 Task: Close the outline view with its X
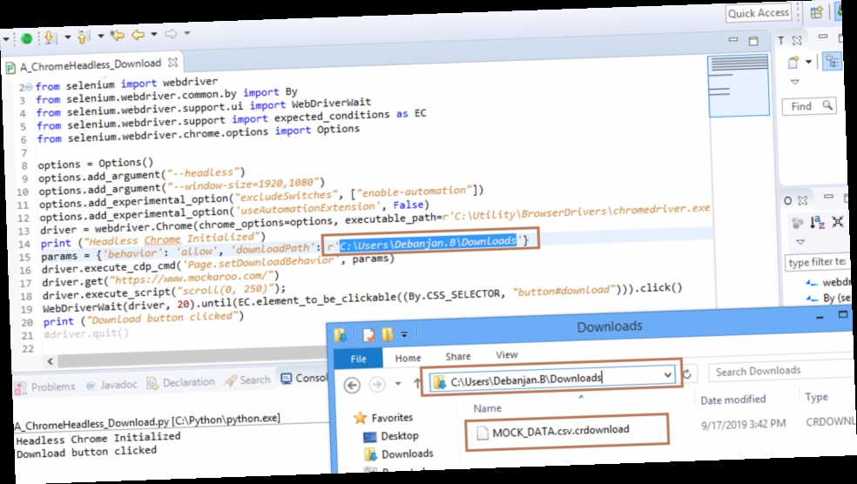802,200
